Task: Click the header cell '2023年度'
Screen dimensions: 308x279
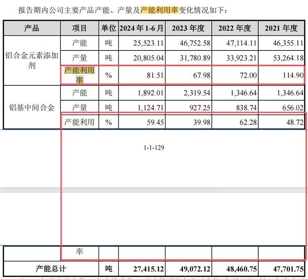Action: (188, 28)
